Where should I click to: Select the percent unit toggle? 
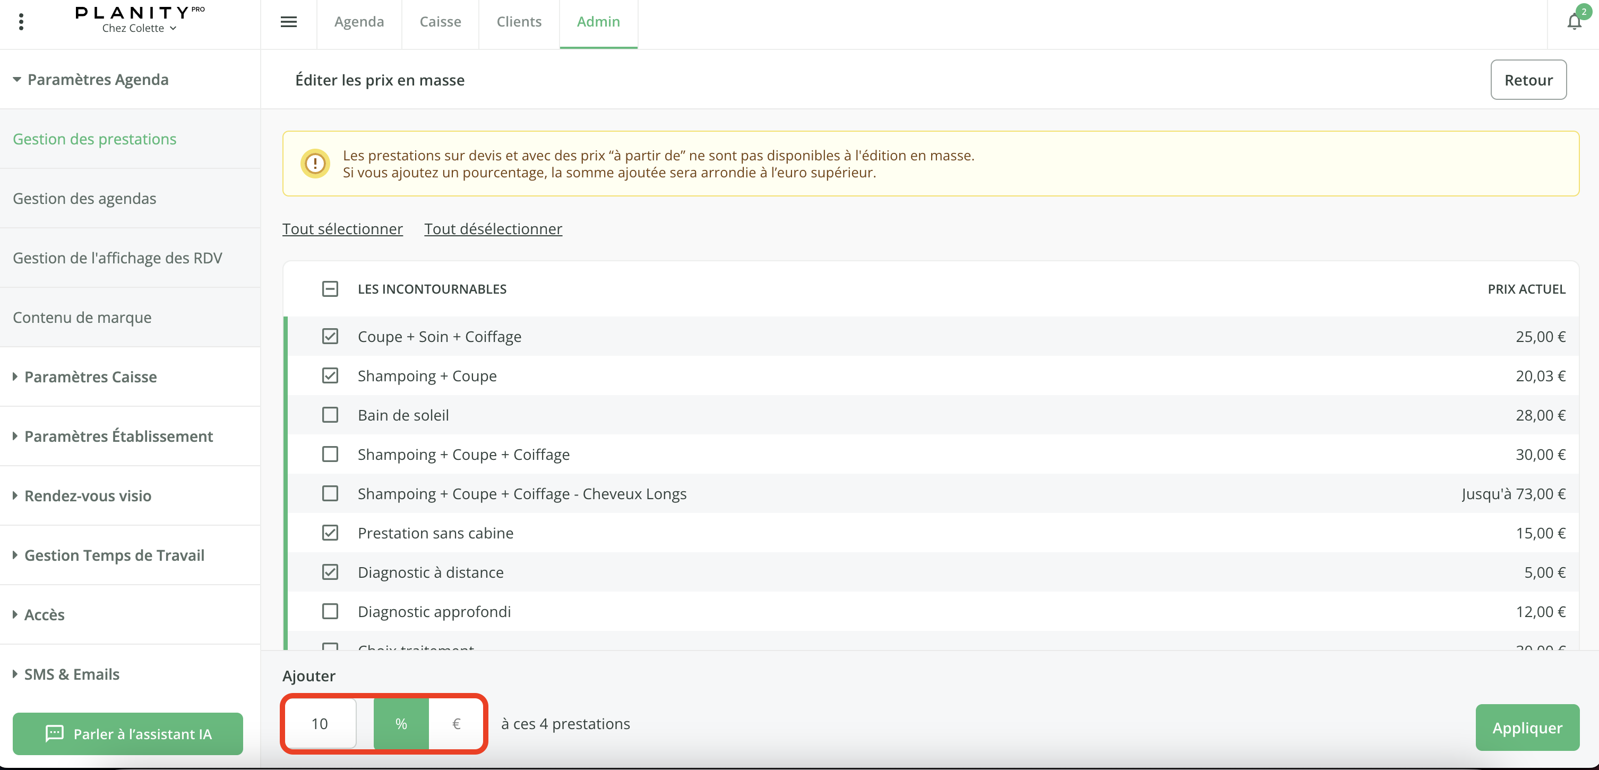click(401, 723)
